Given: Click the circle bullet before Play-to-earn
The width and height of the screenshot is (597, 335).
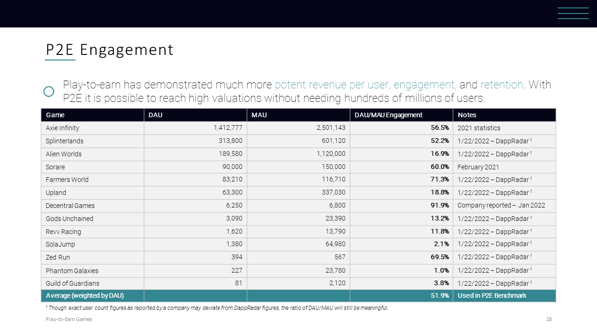Looking at the screenshot, I should 49,92.
